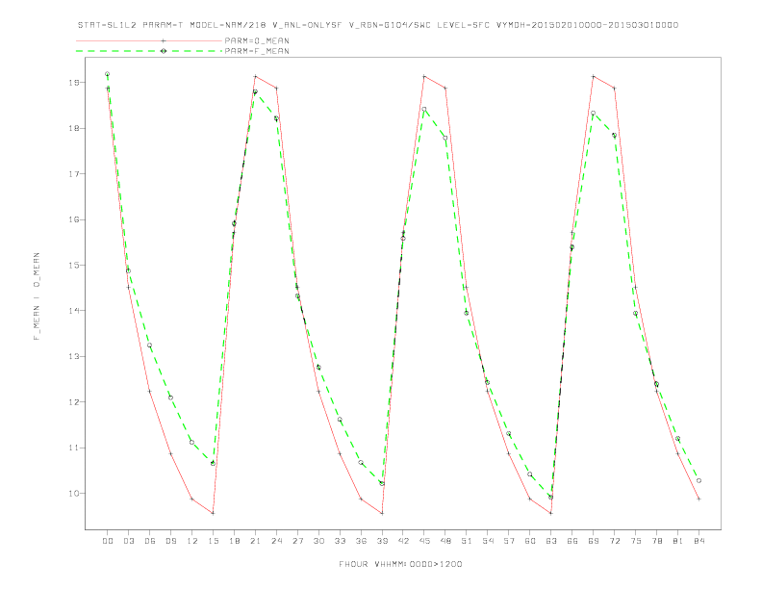Click the chart title starting STAT=SL1L2
The image size is (762, 589).
point(378,25)
